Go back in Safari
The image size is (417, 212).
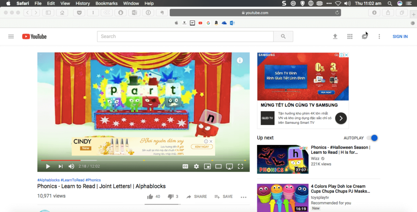[28, 13]
